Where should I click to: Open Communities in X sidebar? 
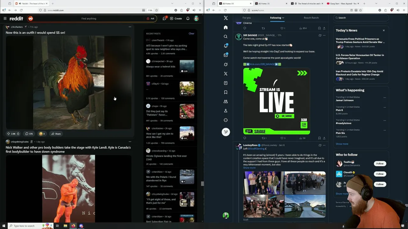tap(226, 101)
